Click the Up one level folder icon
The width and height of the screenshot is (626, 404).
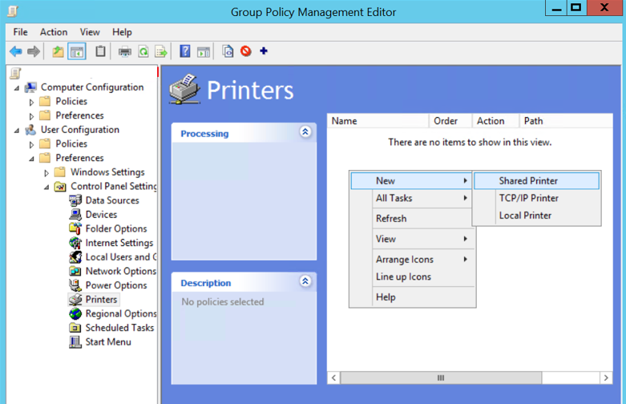tap(58, 51)
